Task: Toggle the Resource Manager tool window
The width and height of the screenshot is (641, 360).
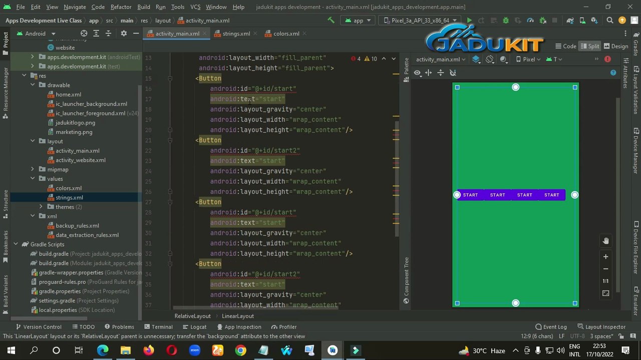Action: point(6,92)
